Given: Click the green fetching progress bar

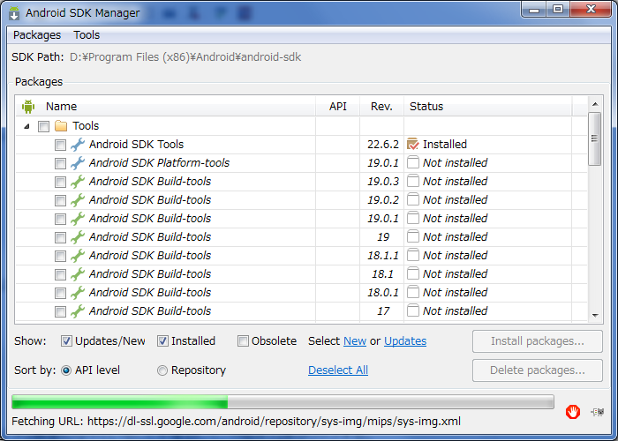Looking at the screenshot, I should pos(283,402).
